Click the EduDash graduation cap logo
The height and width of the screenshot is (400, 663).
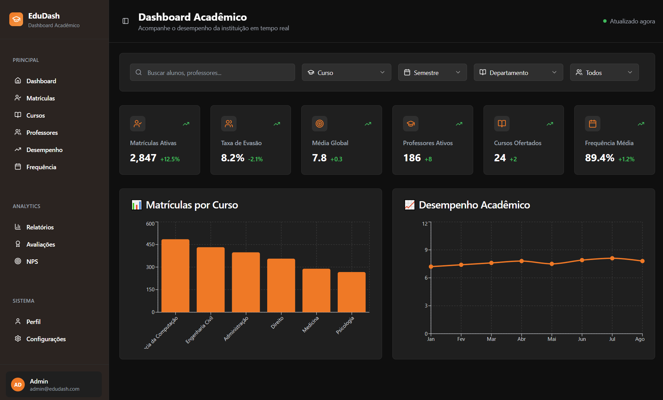(x=16, y=19)
